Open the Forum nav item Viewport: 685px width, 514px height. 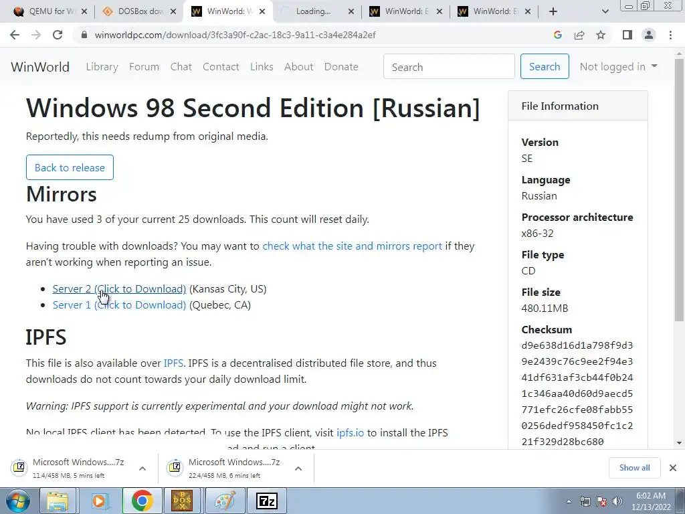tap(144, 67)
